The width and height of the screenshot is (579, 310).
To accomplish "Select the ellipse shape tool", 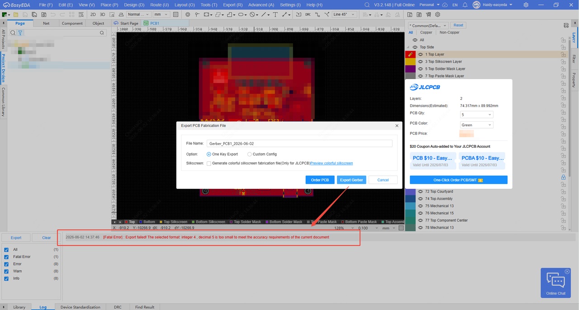I will tap(242, 14).
